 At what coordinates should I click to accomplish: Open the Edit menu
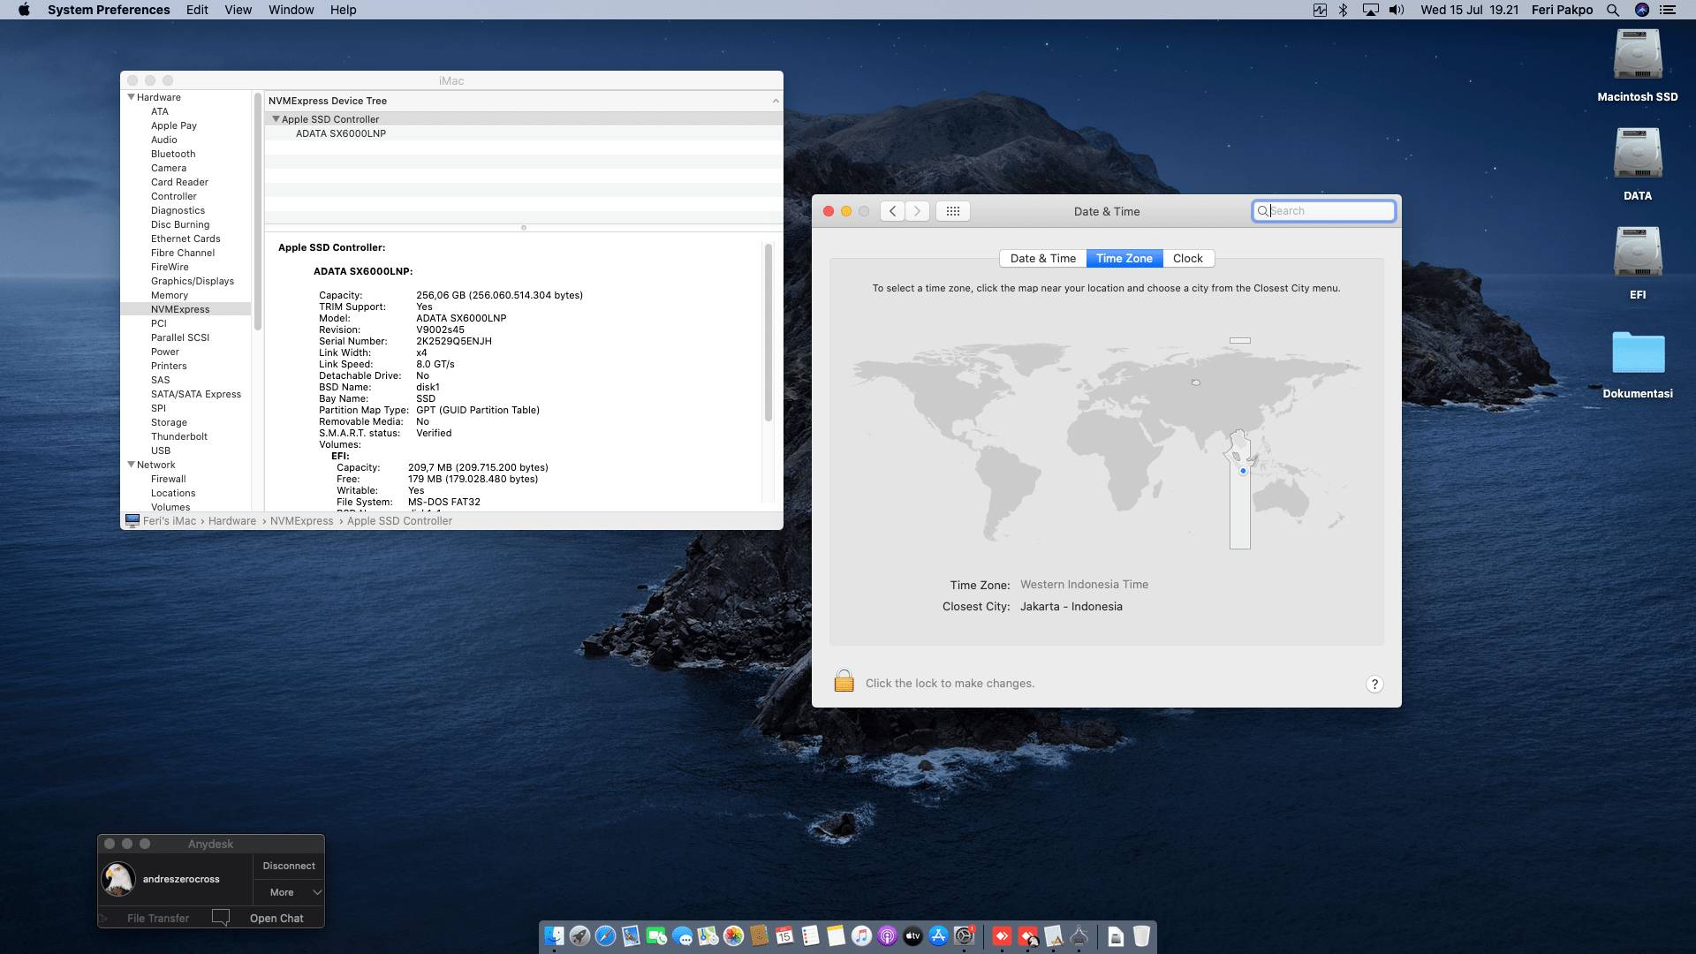(x=197, y=10)
